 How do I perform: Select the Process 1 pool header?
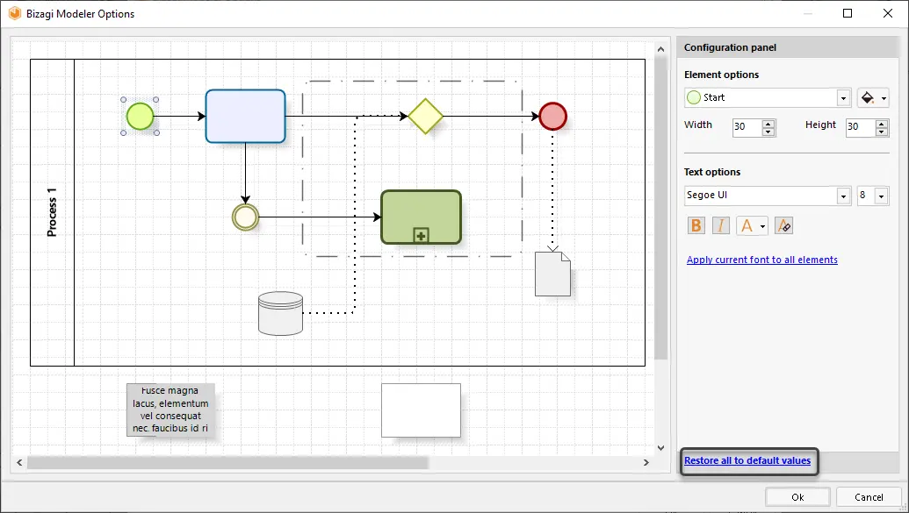pyautogui.click(x=52, y=212)
